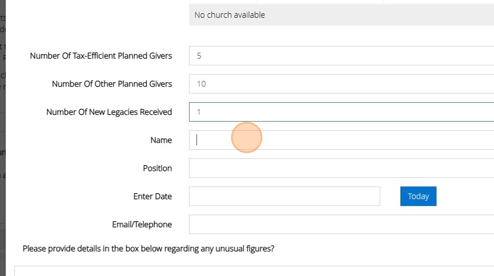Click the Today button
This screenshot has width=494, height=276.
tap(418, 196)
